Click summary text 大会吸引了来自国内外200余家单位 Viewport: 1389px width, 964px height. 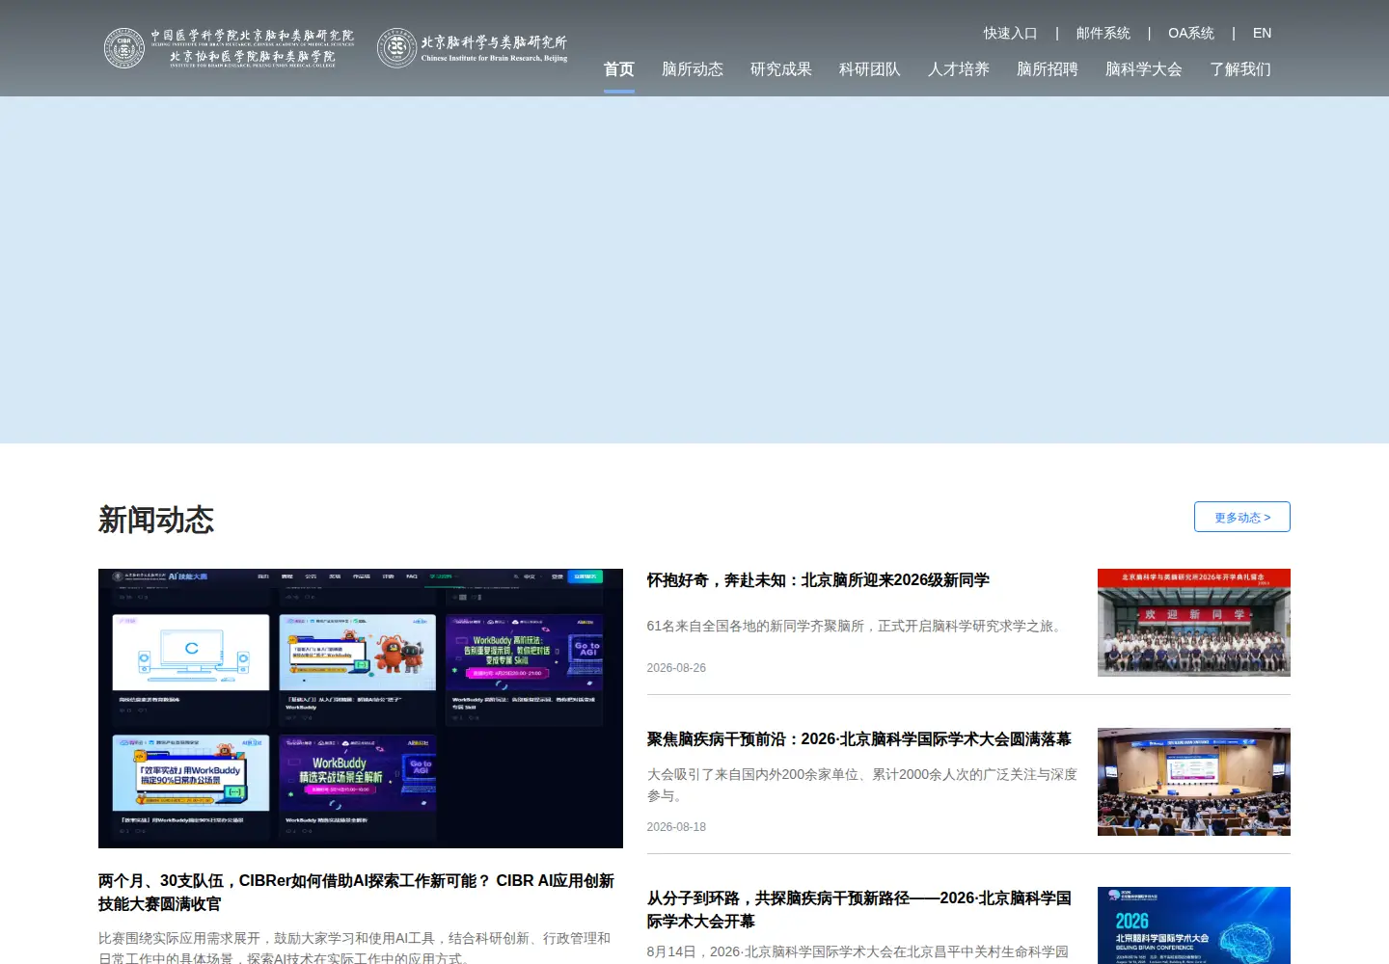862,785
